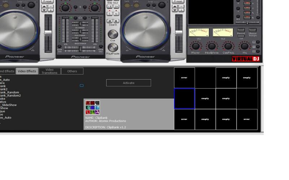
Task: Click the right channel volume fader
Action: tap(95, 18)
